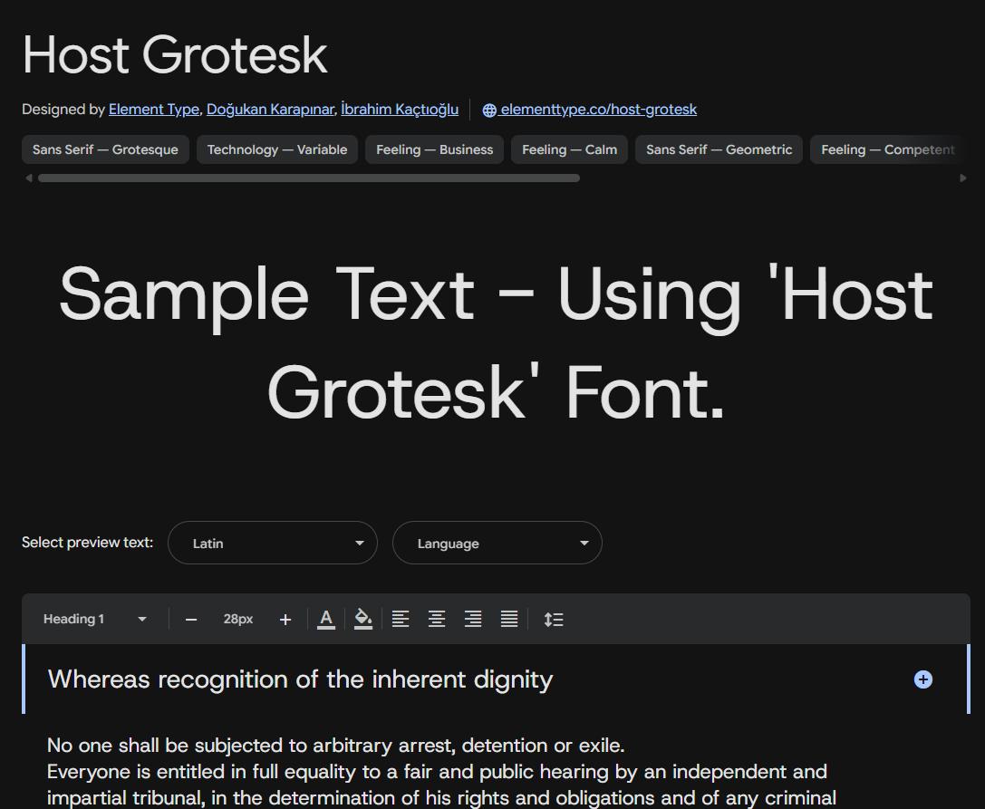Open the Heading 1 style dropdown
This screenshot has width=985, height=809.
point(95,619)
